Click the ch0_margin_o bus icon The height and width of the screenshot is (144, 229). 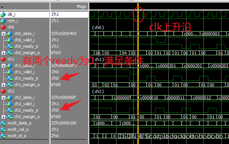pos(10,53)
